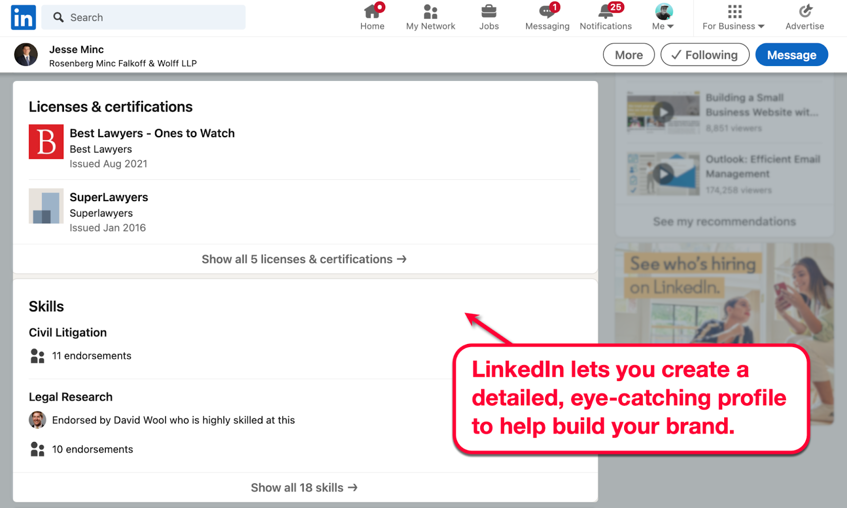Play the Small Business Website video

[x=663, y=112]
